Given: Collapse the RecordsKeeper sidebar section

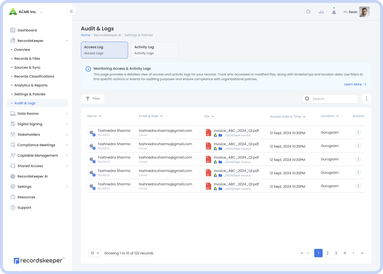Looking at the screenshot, I should [x=67, y=41].
